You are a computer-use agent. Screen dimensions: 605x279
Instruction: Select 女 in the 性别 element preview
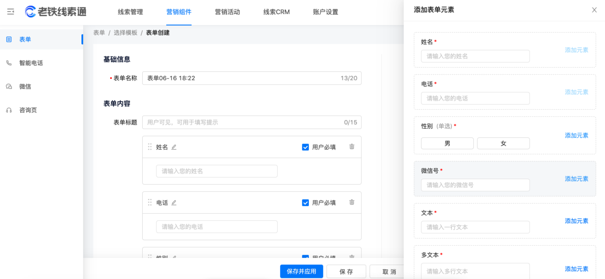[x=503, y=144]
